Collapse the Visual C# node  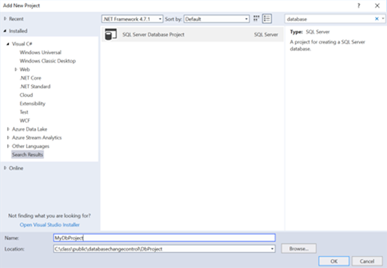(x=8, y=44)
